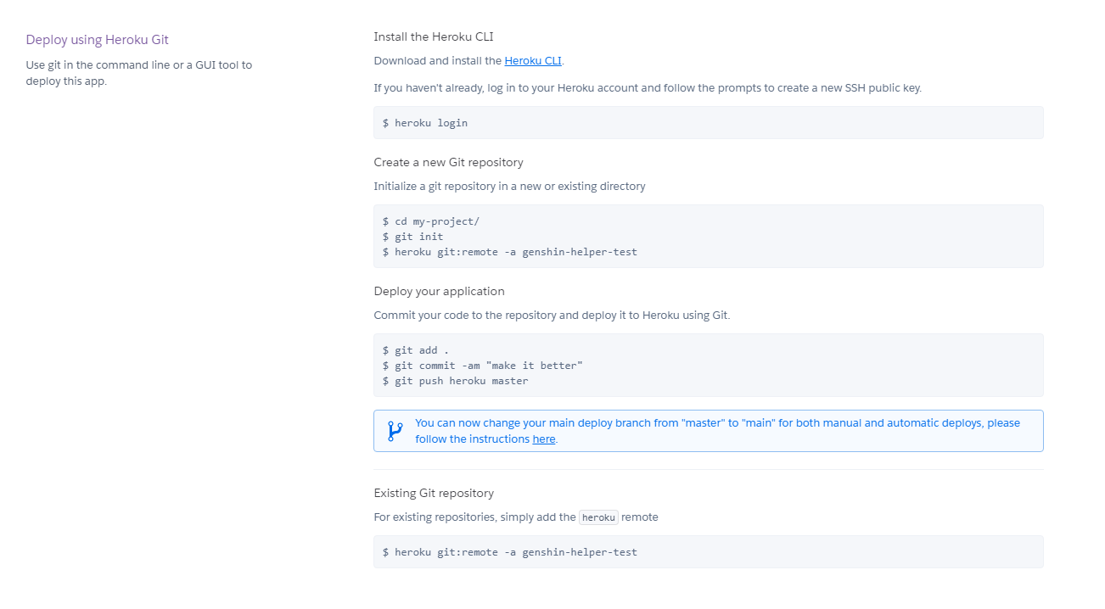Screen dimensions: 1105x609
Task: Click the git commit "make it better" line
Action: [x=482, y=366]
